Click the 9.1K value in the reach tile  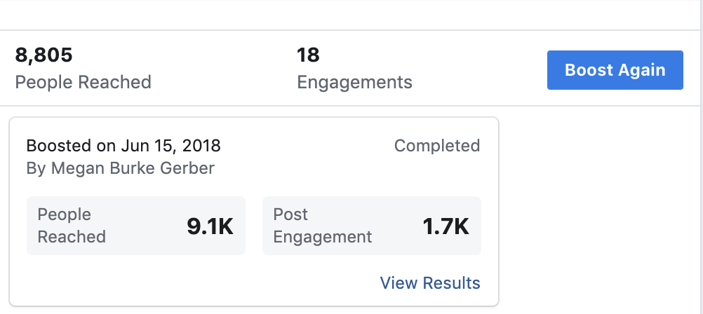point(210,226)
